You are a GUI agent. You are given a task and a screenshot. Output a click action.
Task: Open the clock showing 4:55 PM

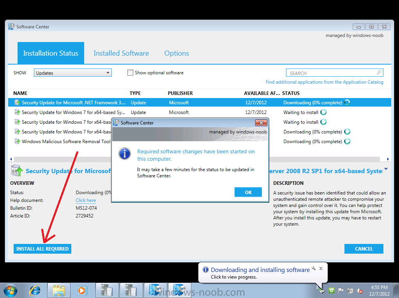[x=379, y=290]
